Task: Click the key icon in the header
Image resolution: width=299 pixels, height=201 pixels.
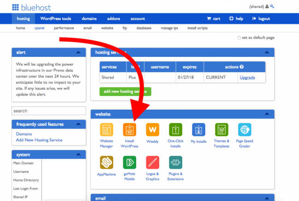Action: click(272, 6)
